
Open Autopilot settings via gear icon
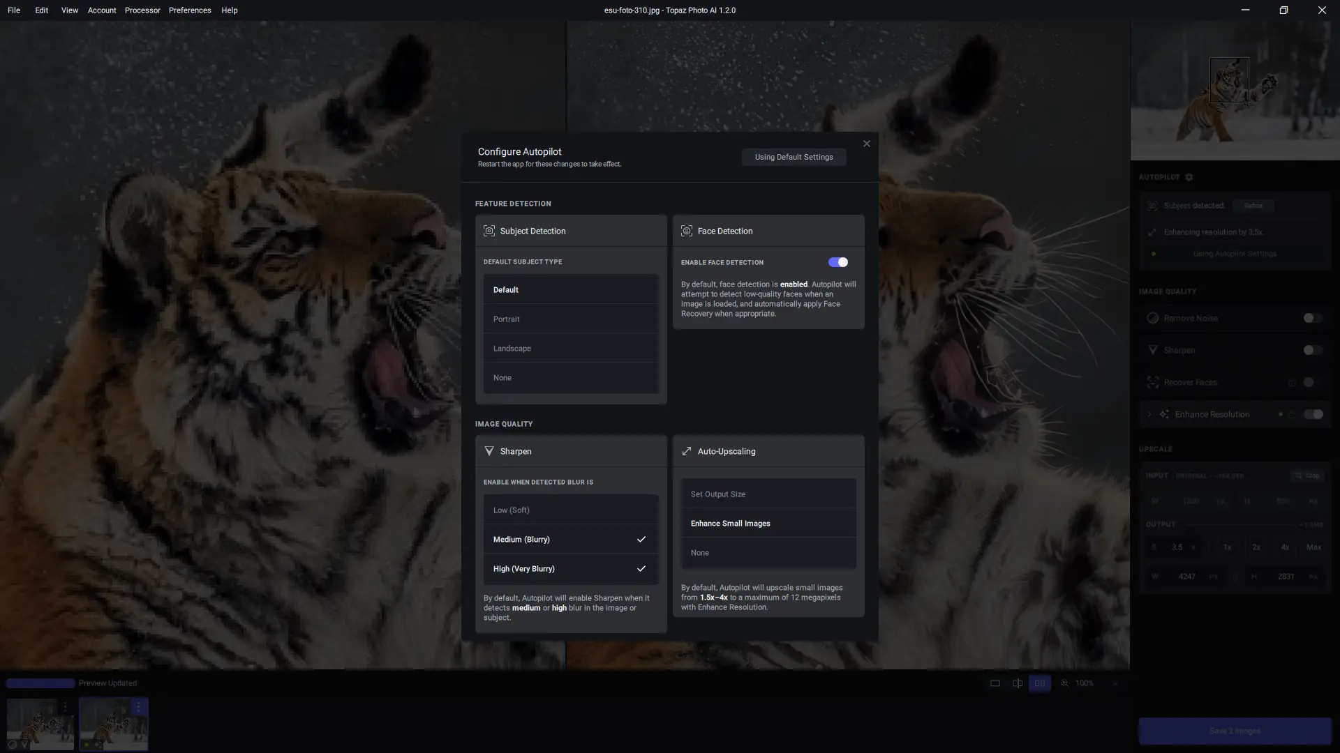pos(1189,177)
